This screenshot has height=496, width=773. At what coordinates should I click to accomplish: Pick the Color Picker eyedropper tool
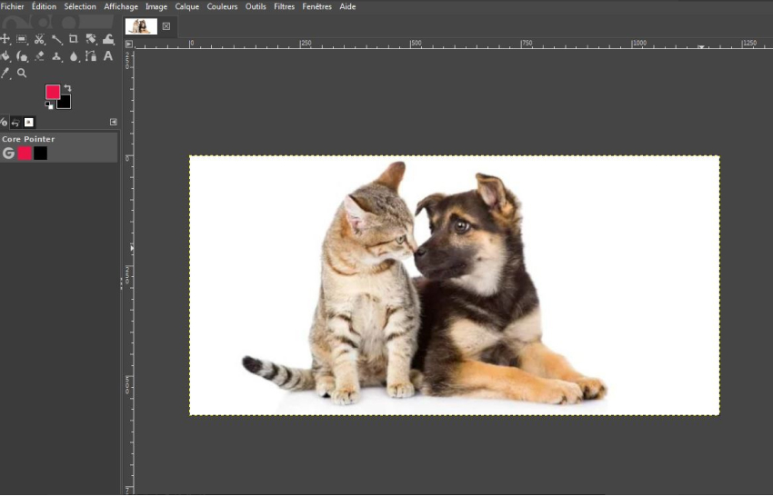tap(5, 74)
